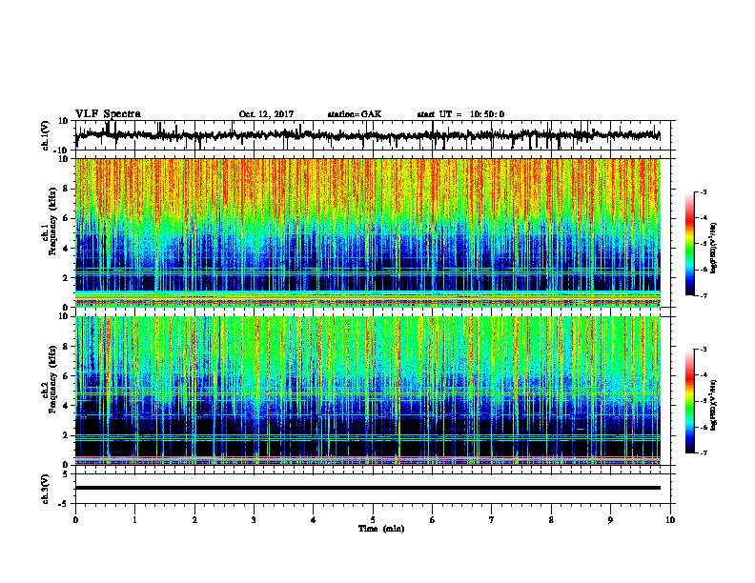Click the thick black ch.3 voltage trace
The height and width of the screenshot is (583, 755).
[x=368, y=488]
